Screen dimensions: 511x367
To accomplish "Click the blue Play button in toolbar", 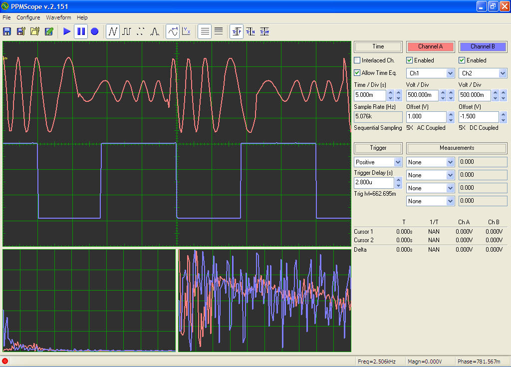I will tap(67, 31).
